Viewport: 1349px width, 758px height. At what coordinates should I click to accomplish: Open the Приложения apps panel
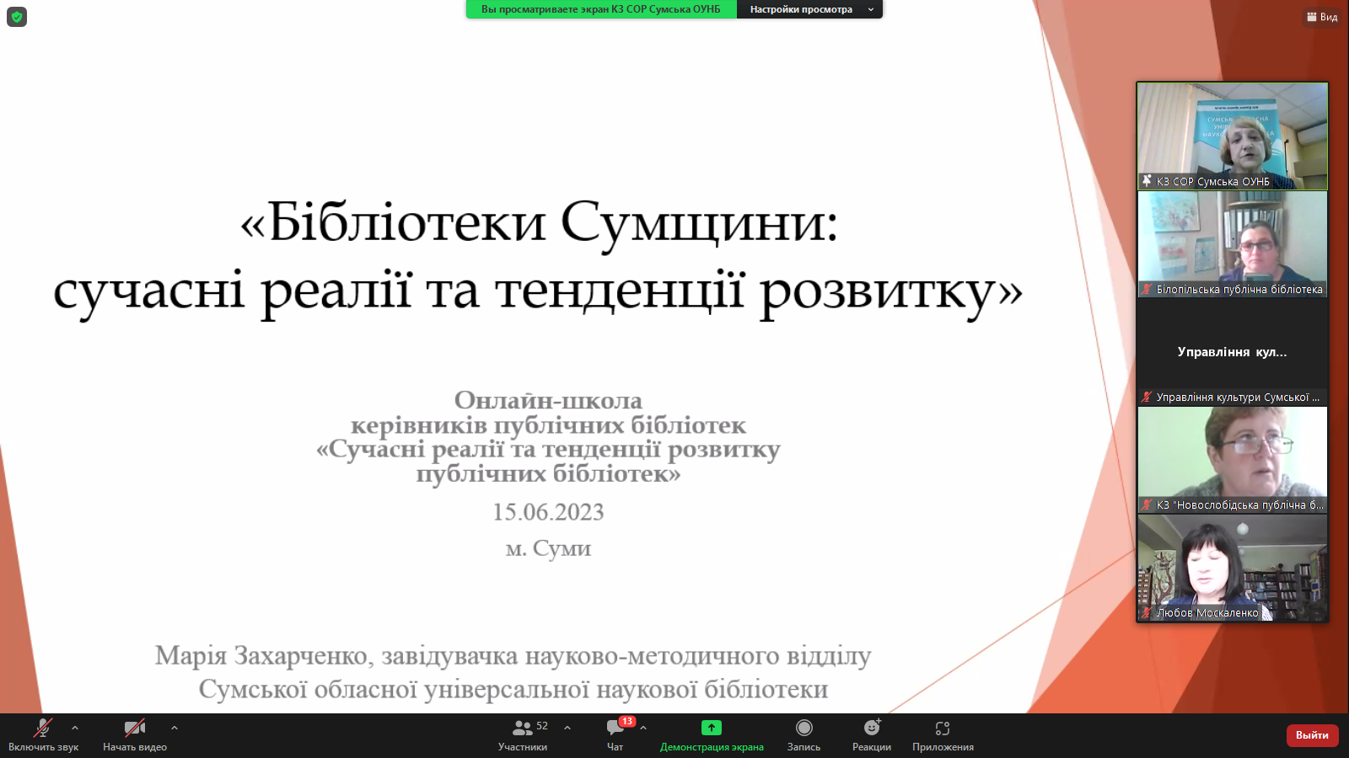click(943, 734)
